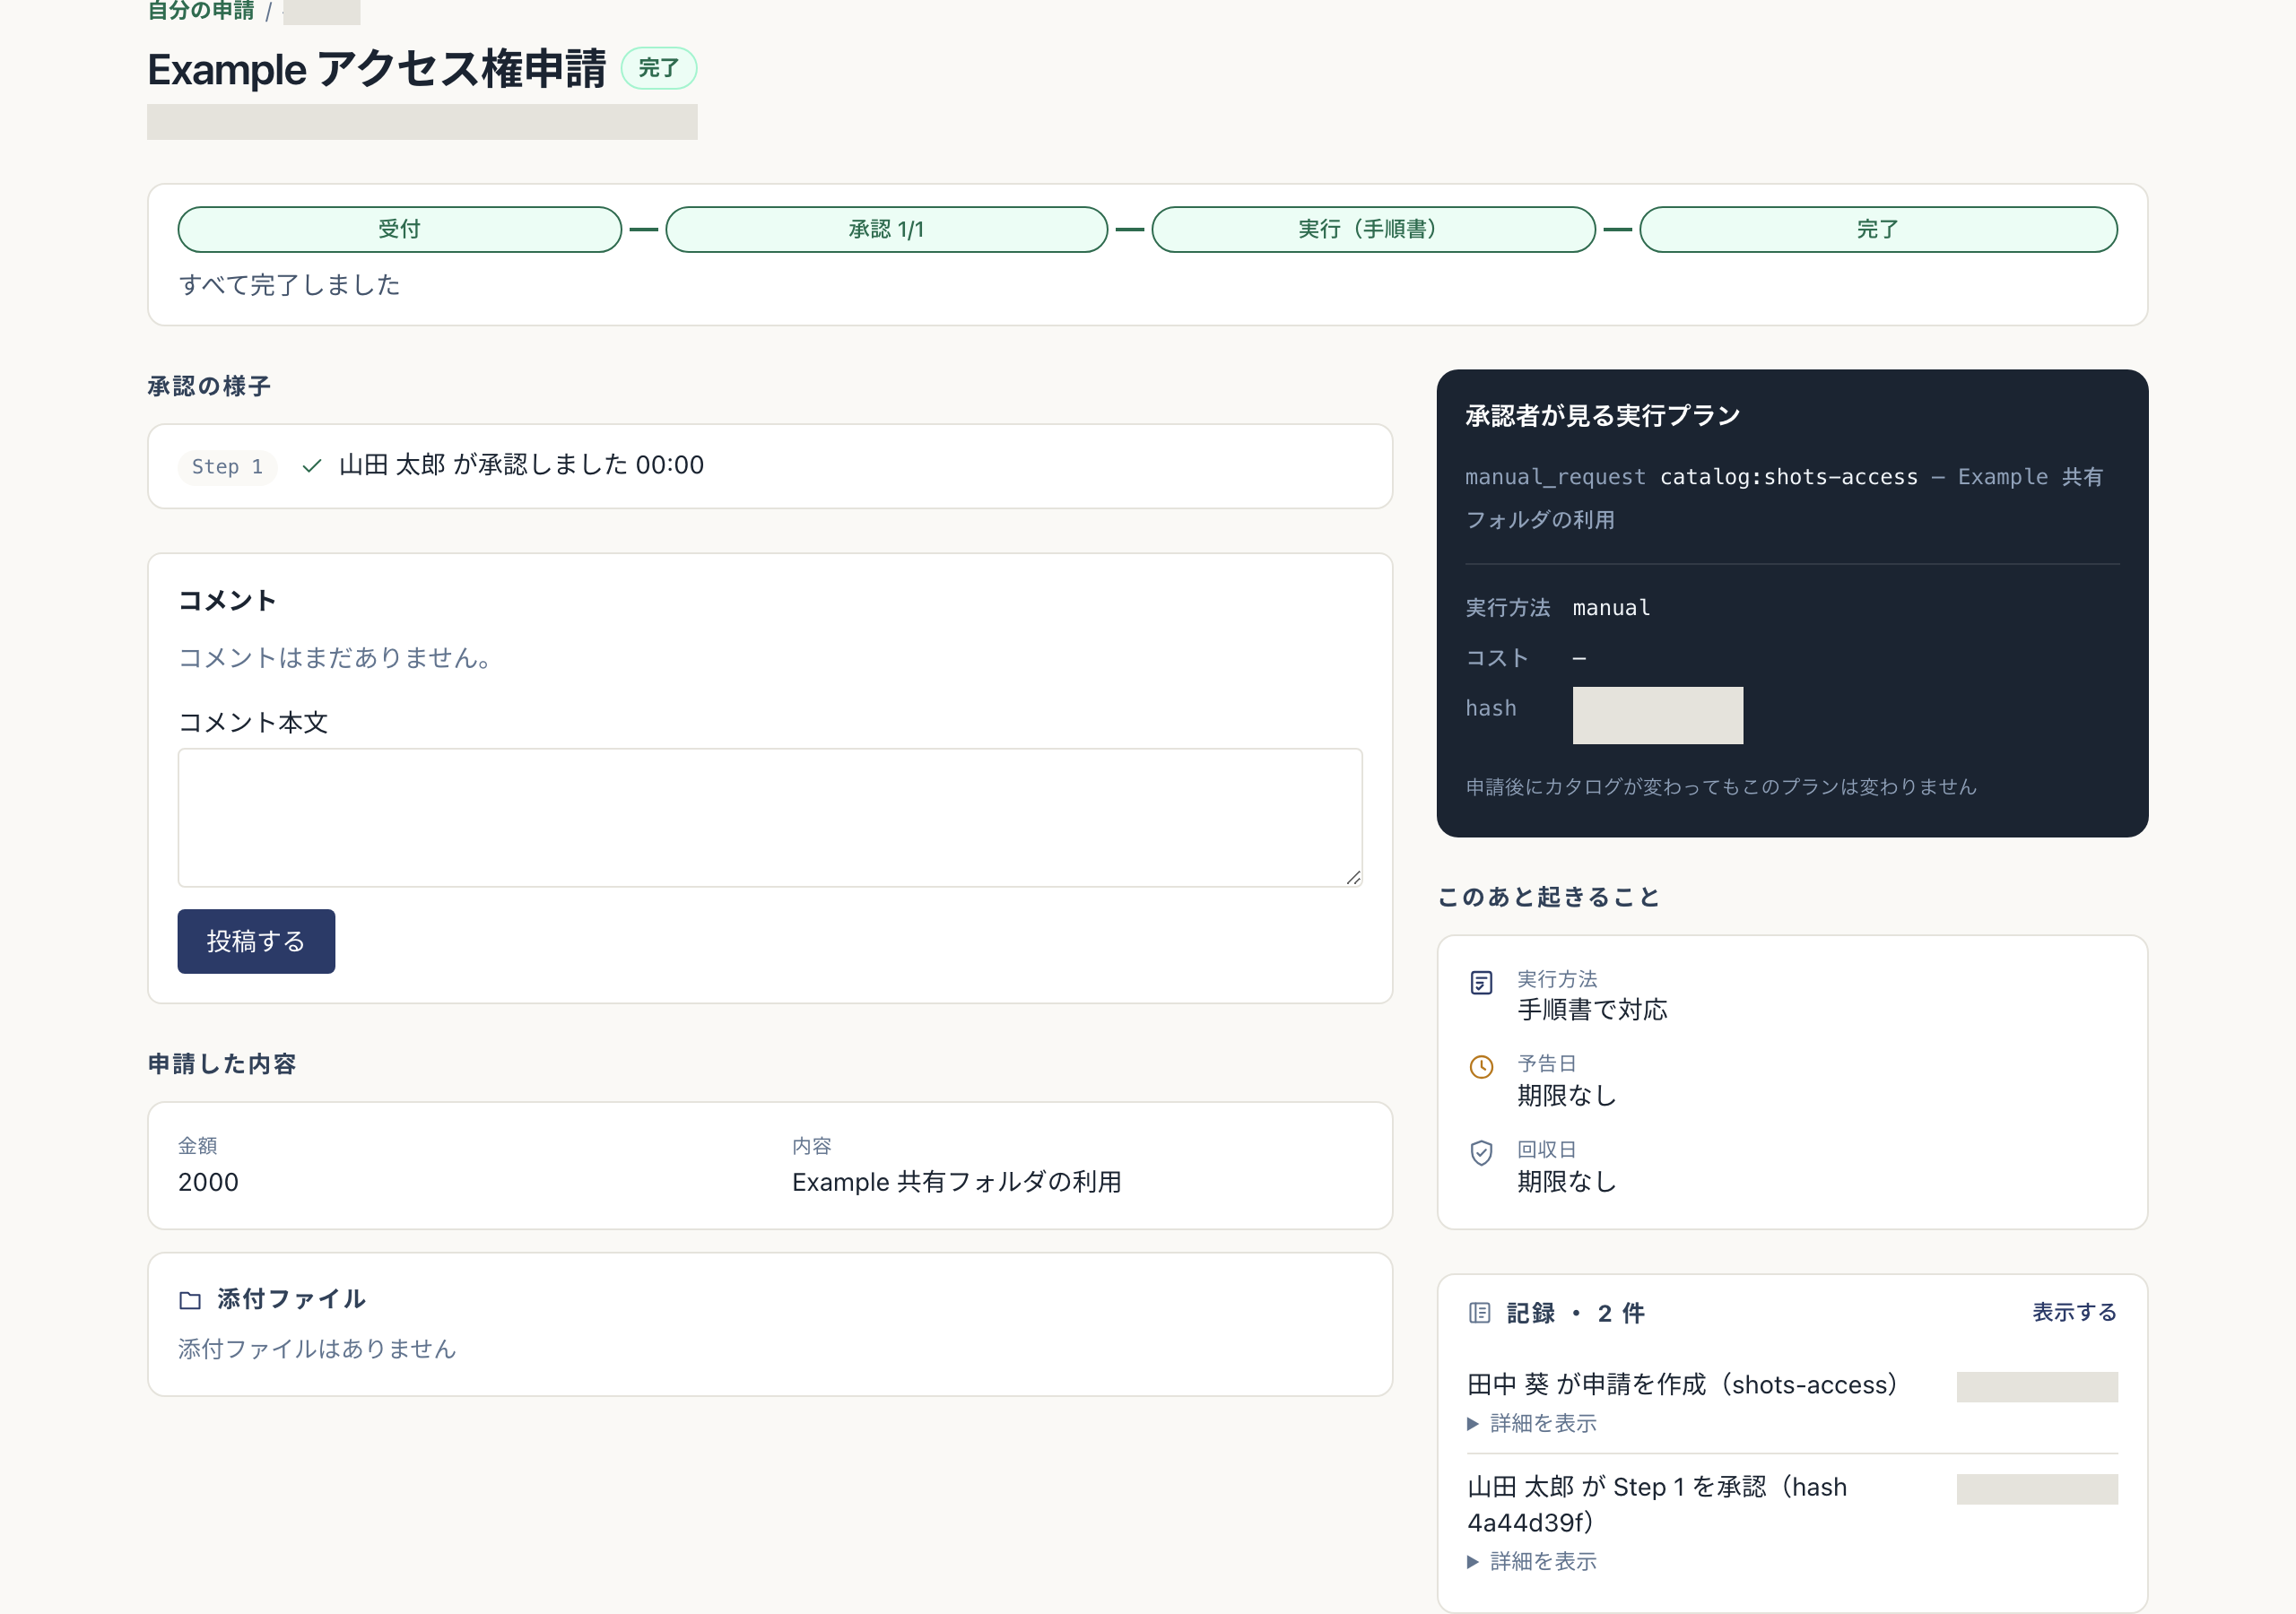Image resolution: width=2296 pixels, height=1614 pixels.
Task: Select the 受付 progress step
Action: pyautogui.click(x=400, y=229)
